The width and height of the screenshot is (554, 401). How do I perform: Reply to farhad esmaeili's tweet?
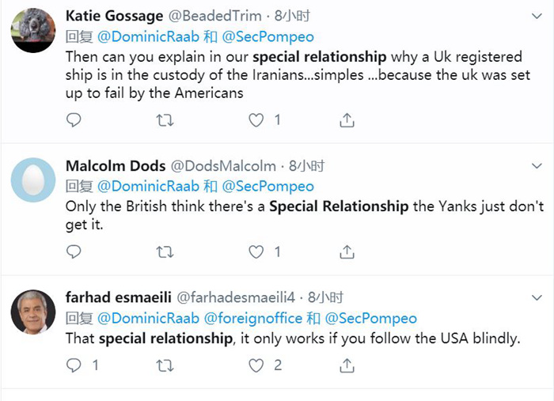coord(74,365)
